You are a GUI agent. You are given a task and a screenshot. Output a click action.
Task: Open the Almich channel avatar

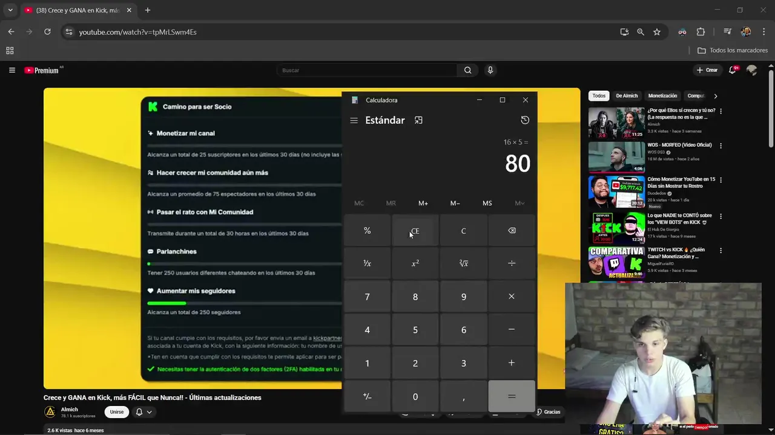[50, 412]
